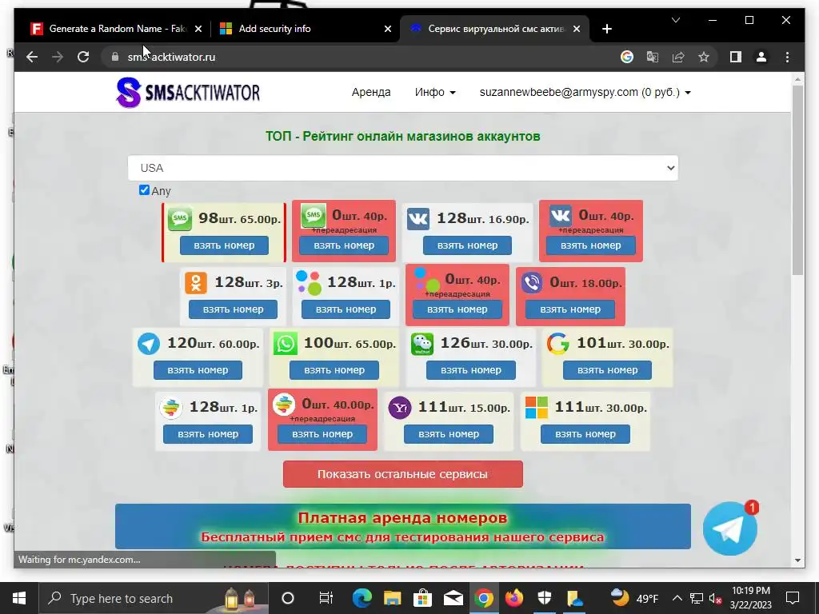
Task: Open the Chrome profile icon
Action: [761, 57]
